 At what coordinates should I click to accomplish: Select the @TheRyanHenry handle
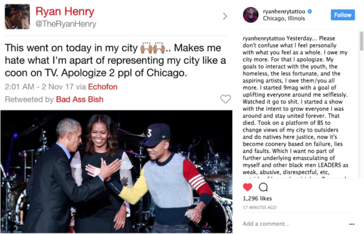65,24
